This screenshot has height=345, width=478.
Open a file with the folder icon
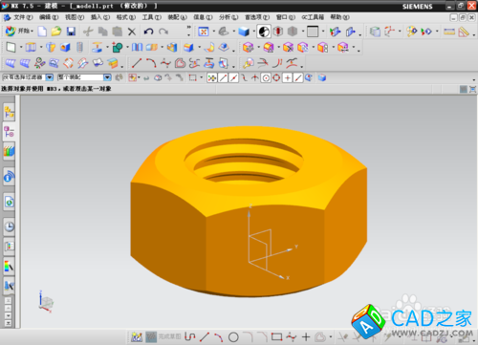click(x=56, y=32)
